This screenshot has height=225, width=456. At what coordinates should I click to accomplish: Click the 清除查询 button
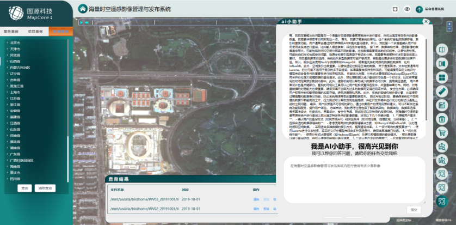pos(46,188)
